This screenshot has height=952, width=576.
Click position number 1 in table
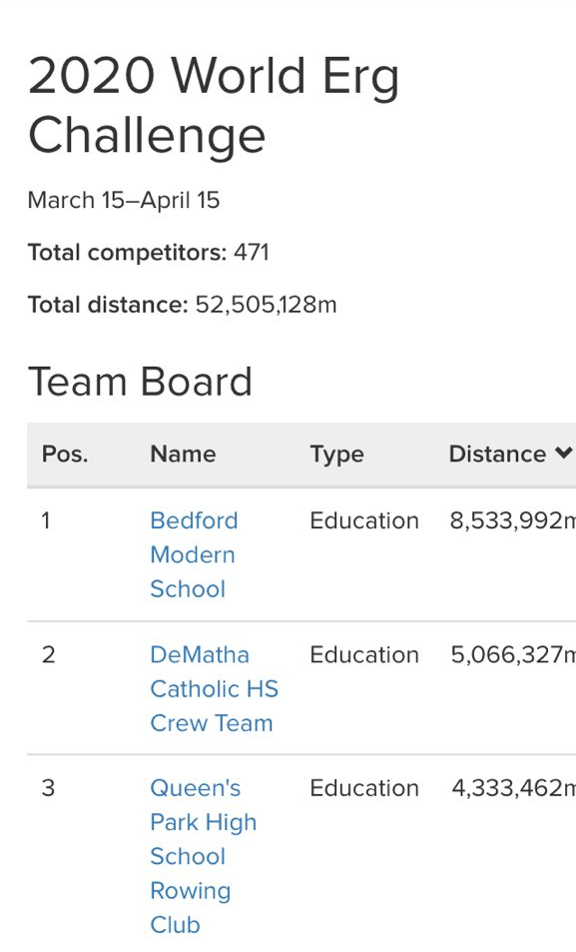click(x=46, y=520)
